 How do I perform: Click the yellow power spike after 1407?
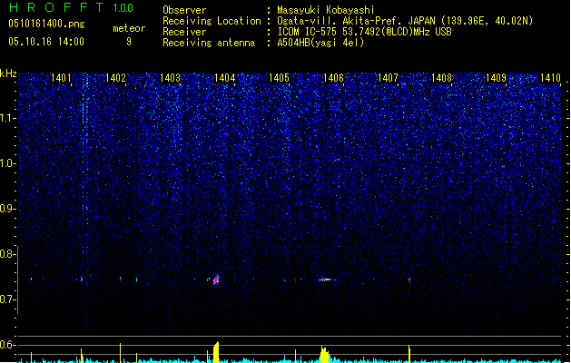click(x=409, y=354)
